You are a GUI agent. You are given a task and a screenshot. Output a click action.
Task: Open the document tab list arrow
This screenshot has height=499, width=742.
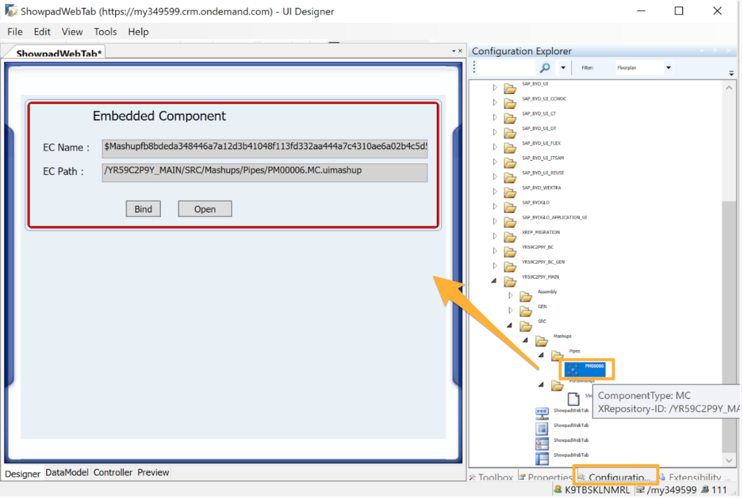pyautogui.click(x=453, y=51)
